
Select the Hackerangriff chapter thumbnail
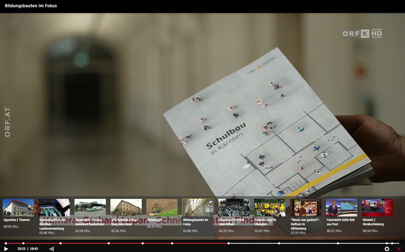pyautogui.click(x=54, y=208)
